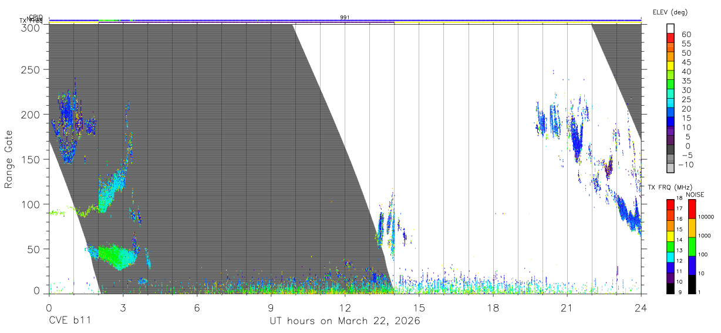The width and height of the screenshot is (721, 333).
Task: Click the "991" CPID value above the plot
Action: (x=345, y=18)
